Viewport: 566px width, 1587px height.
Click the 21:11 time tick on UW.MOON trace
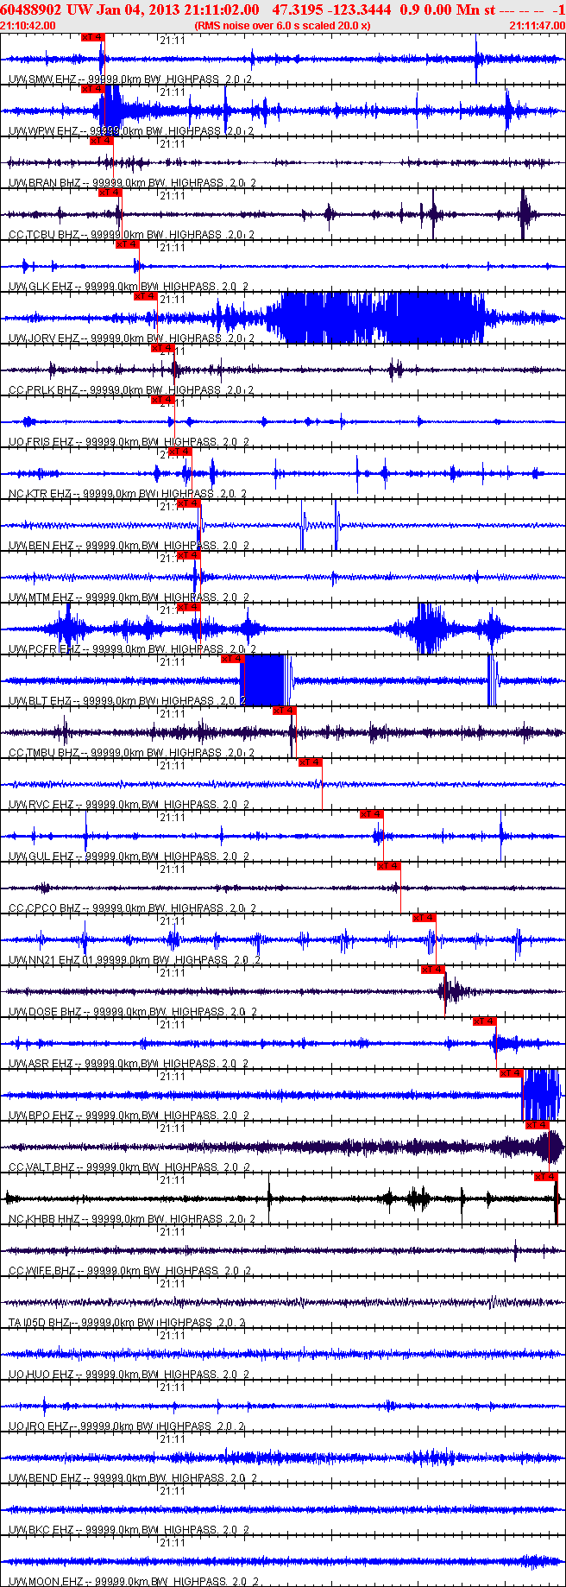(x=172, y=1542)
